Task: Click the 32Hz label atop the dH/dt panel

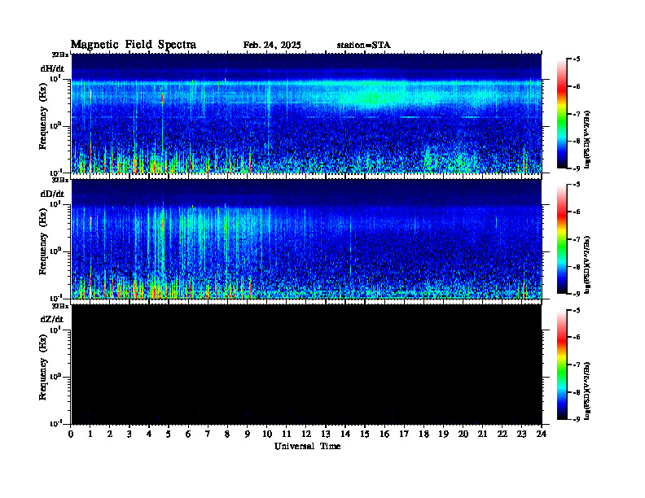Action: click(x=60, y=55)
